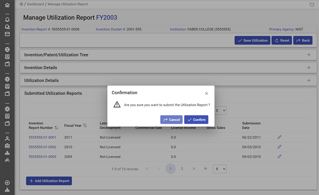319x195 pixels.
Task: Open the bottom rows-per-page dropdown
Action: (220, 169)
